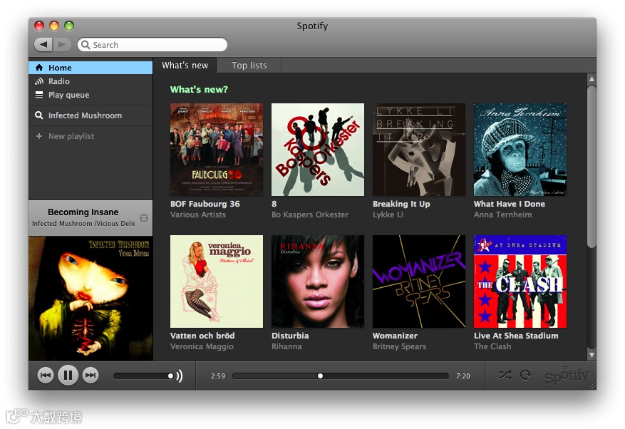Click the Home house icon

click(39, 68)
